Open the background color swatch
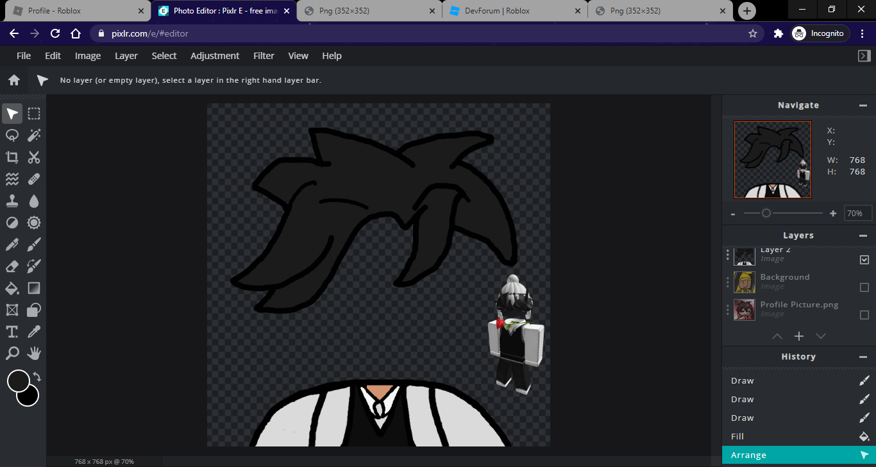Viewport: 876px width, 467px height. (x=29, y=396)
